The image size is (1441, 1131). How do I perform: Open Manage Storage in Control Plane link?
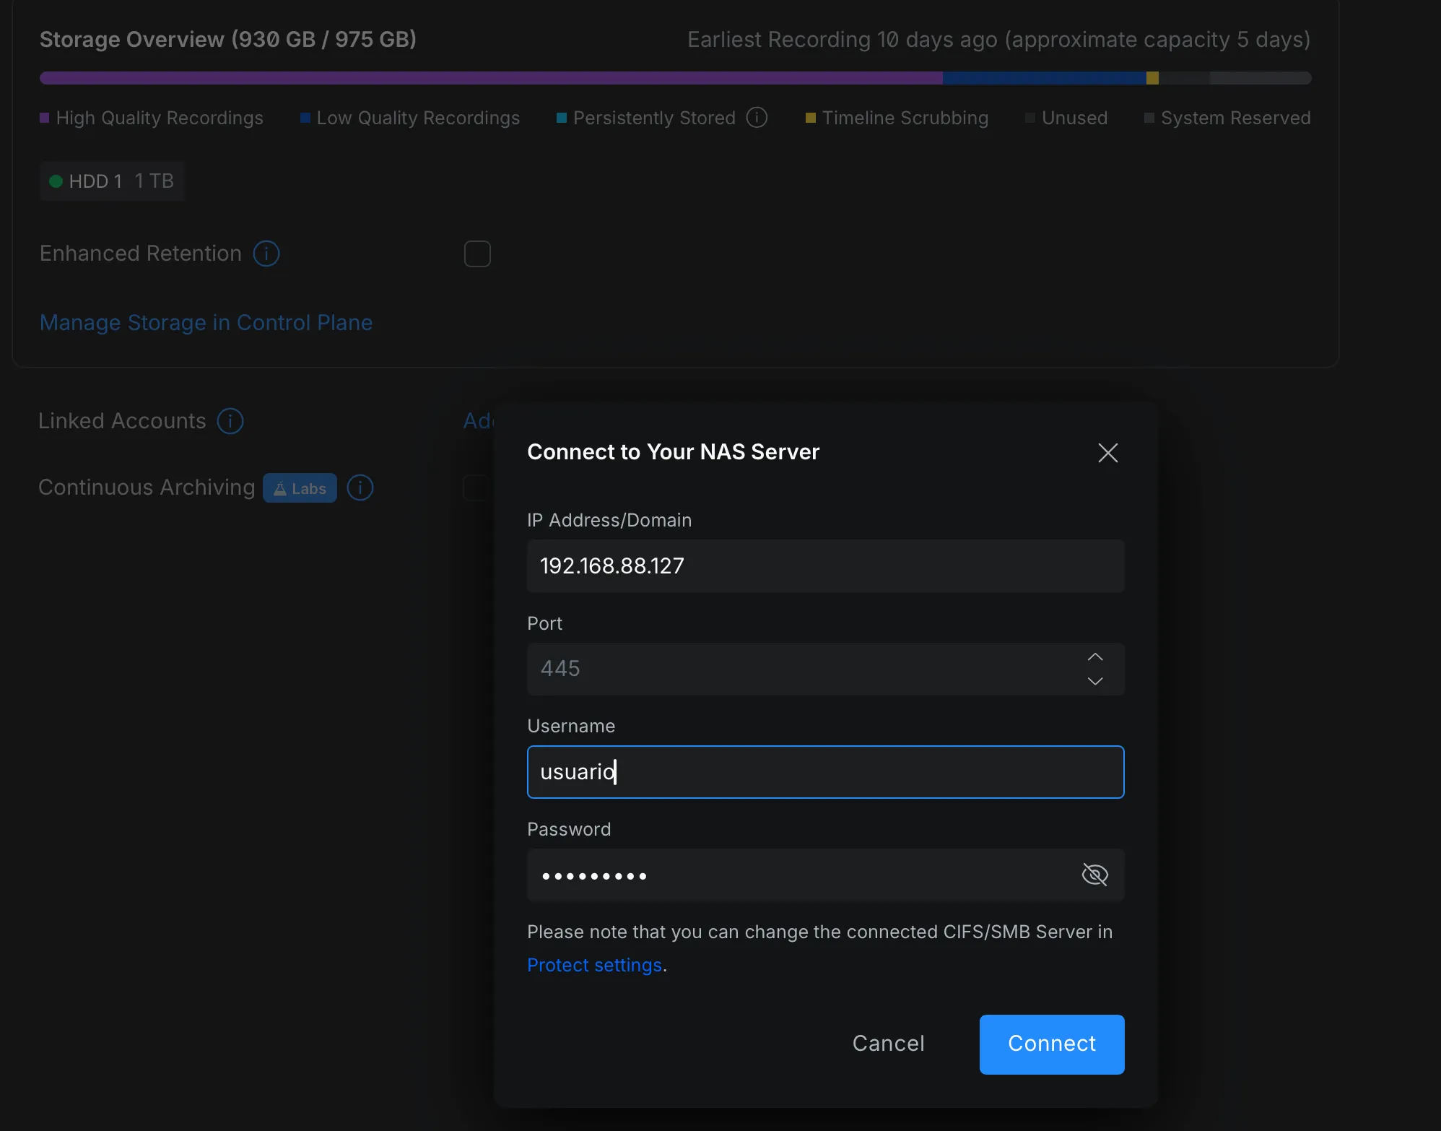click(x=206, y=322)
